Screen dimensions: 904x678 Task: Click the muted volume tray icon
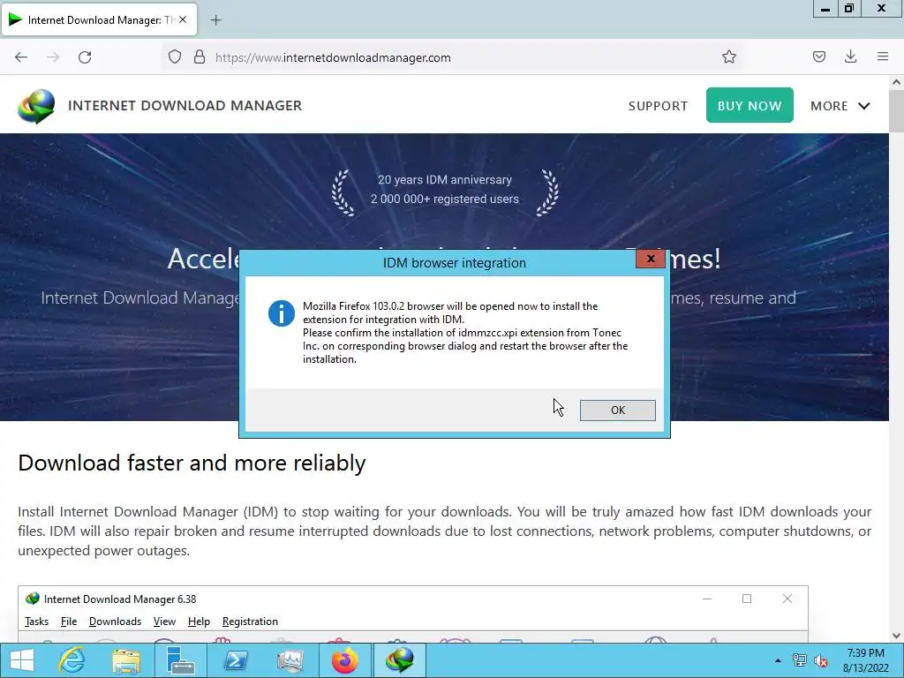tap(821, 660)
